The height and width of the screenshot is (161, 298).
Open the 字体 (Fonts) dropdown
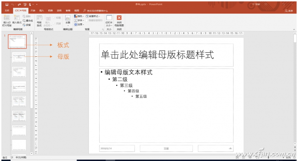pos(79,20)
